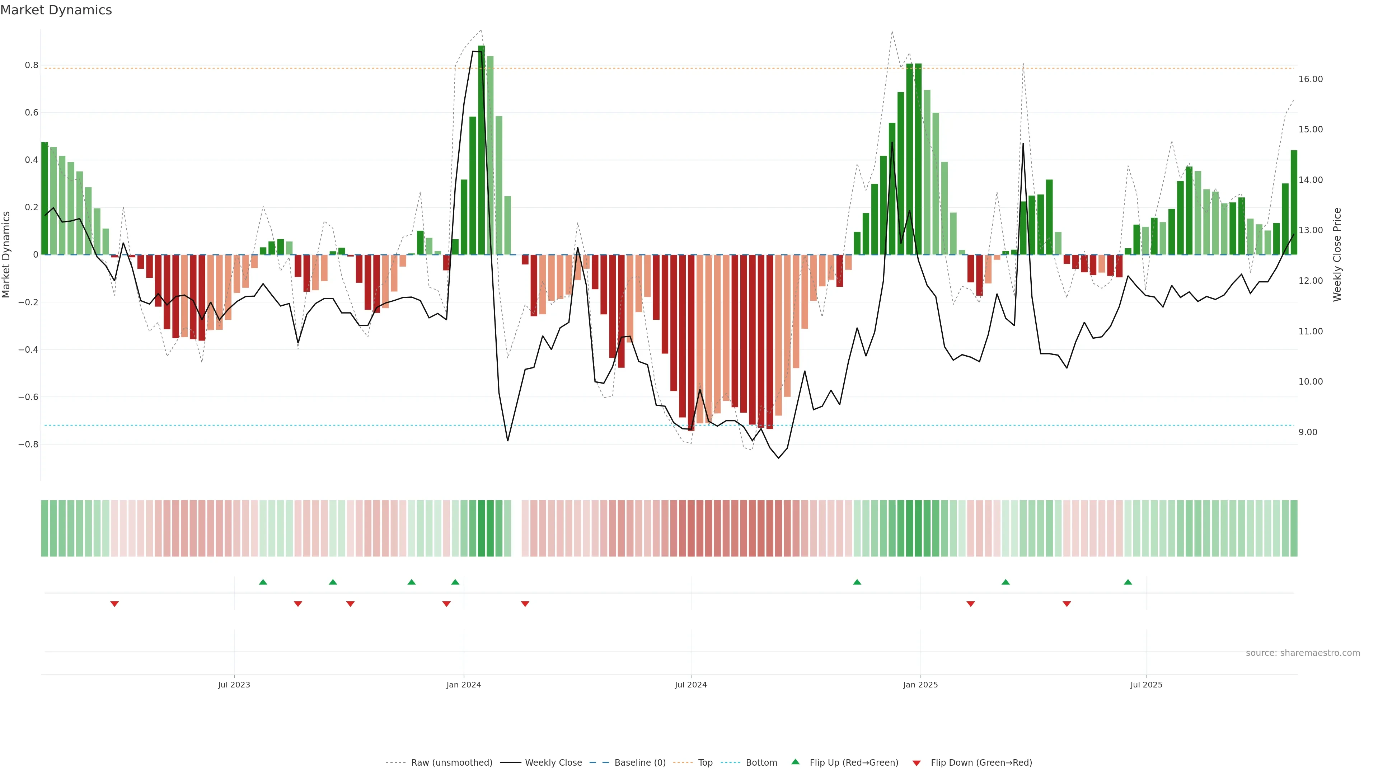Click the Jan 2024 x-axis label
This screenshot has height=775, width=1378.
point(464,685)
